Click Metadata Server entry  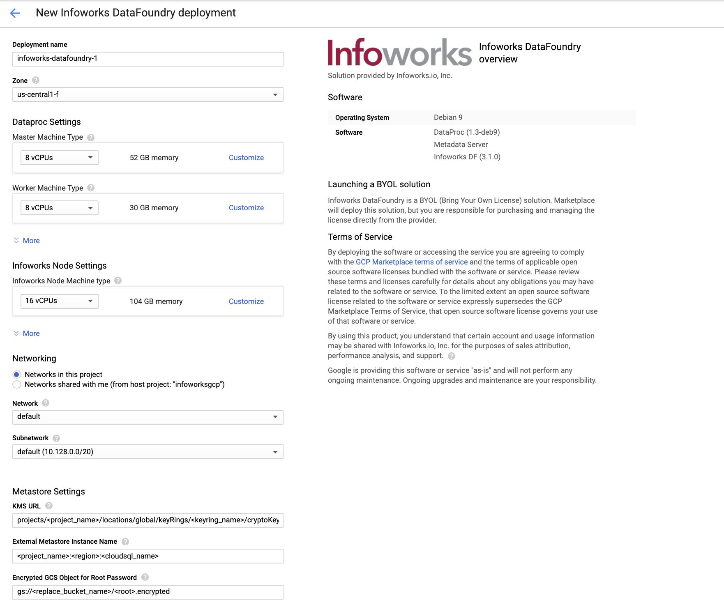tap(461, 145)
